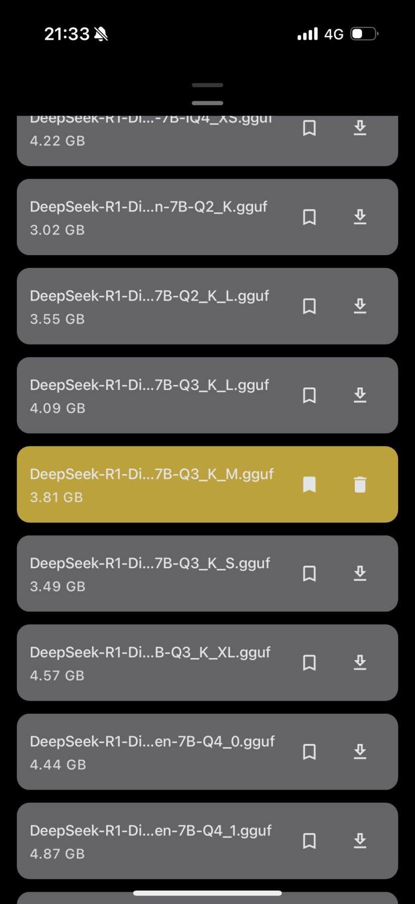Select the highlighted Q3_K_M.gguf model row
Viewport: 415px width, 904px height.
coord(150,485)
